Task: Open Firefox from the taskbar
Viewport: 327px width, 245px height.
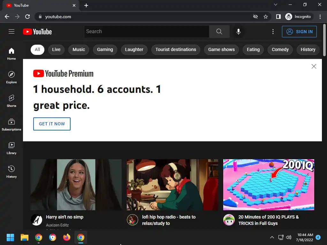Action: (66, 237)
